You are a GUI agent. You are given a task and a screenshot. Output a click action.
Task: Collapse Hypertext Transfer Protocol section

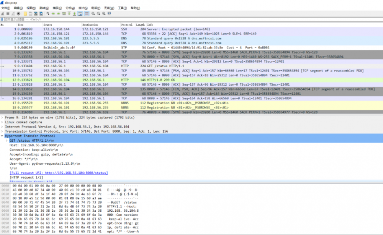pos(2,136)
